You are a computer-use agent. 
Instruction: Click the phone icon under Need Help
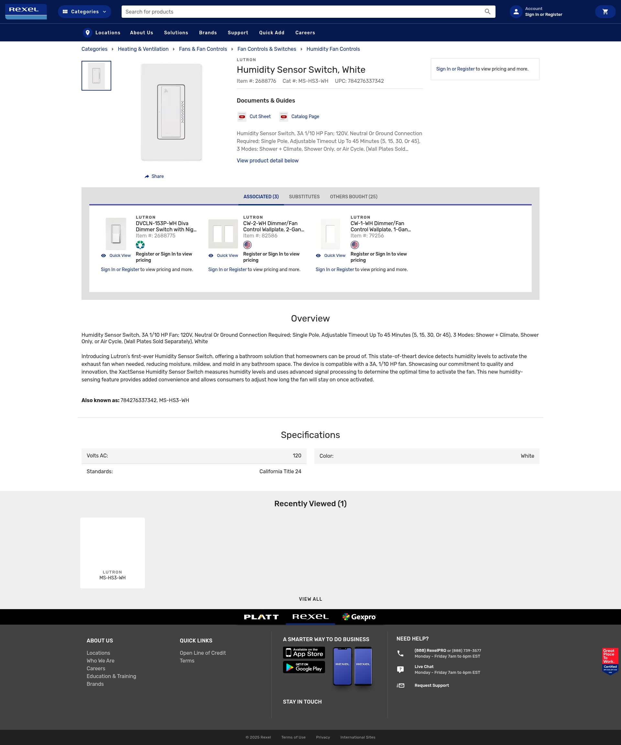400,653
